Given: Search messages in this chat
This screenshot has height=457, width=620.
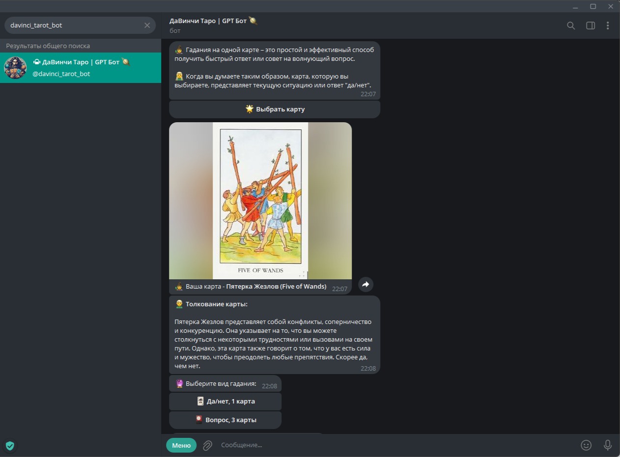Looking at the screenshot, I should tap(571, 26).
